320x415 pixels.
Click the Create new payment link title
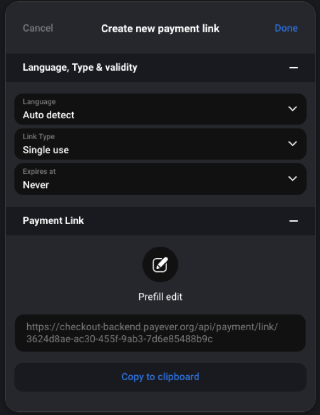(160, 28)
